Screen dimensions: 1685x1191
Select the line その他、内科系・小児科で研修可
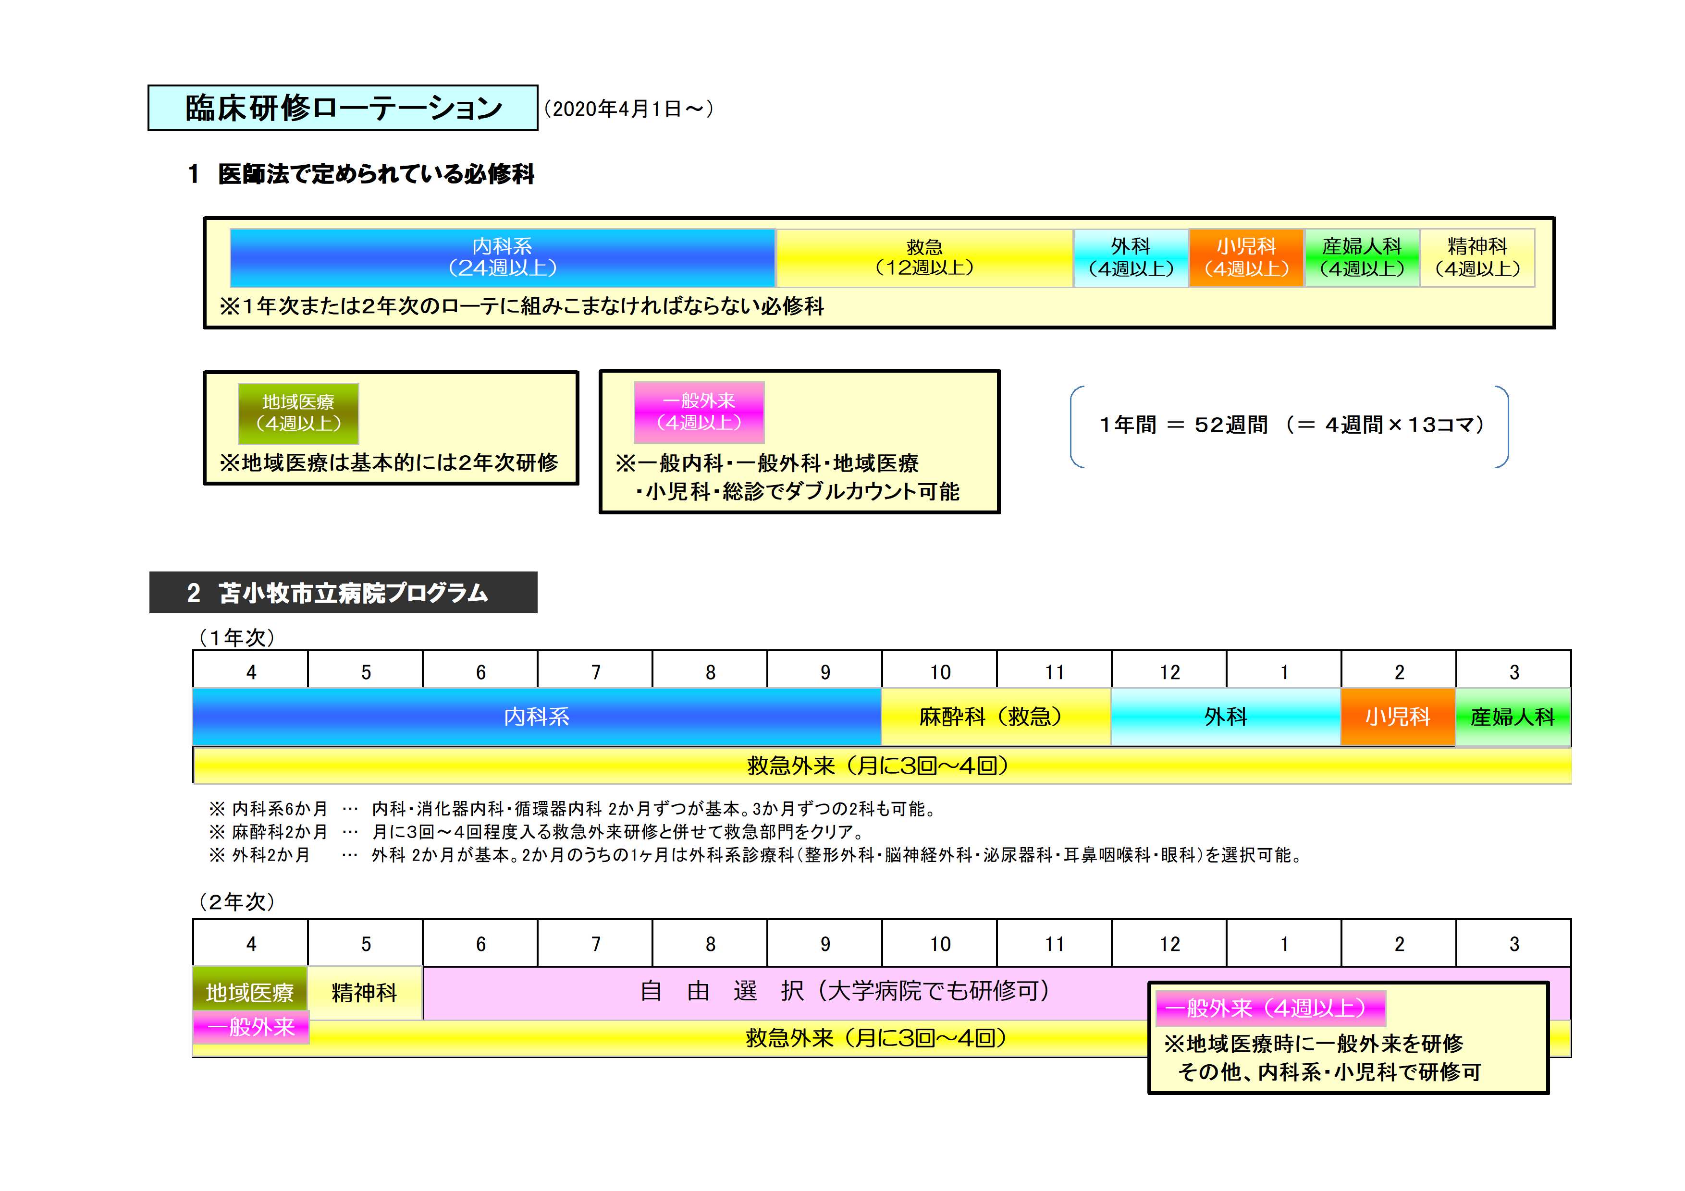(1330, 1072)
